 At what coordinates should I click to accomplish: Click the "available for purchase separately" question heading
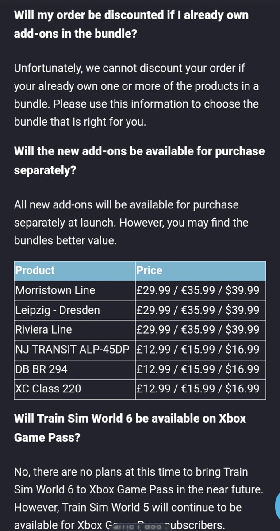[x=139, y=161]
